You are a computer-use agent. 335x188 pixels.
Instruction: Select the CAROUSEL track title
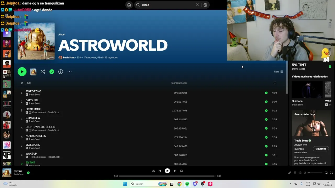tap(32, 100)
